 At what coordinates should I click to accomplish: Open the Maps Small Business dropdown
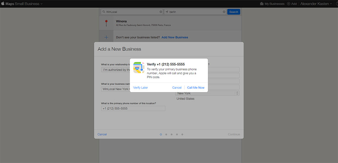tap(24, 4)
